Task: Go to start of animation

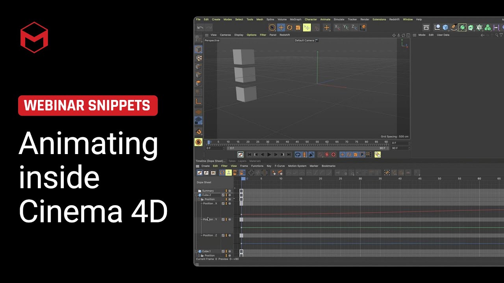Action: 249,155
